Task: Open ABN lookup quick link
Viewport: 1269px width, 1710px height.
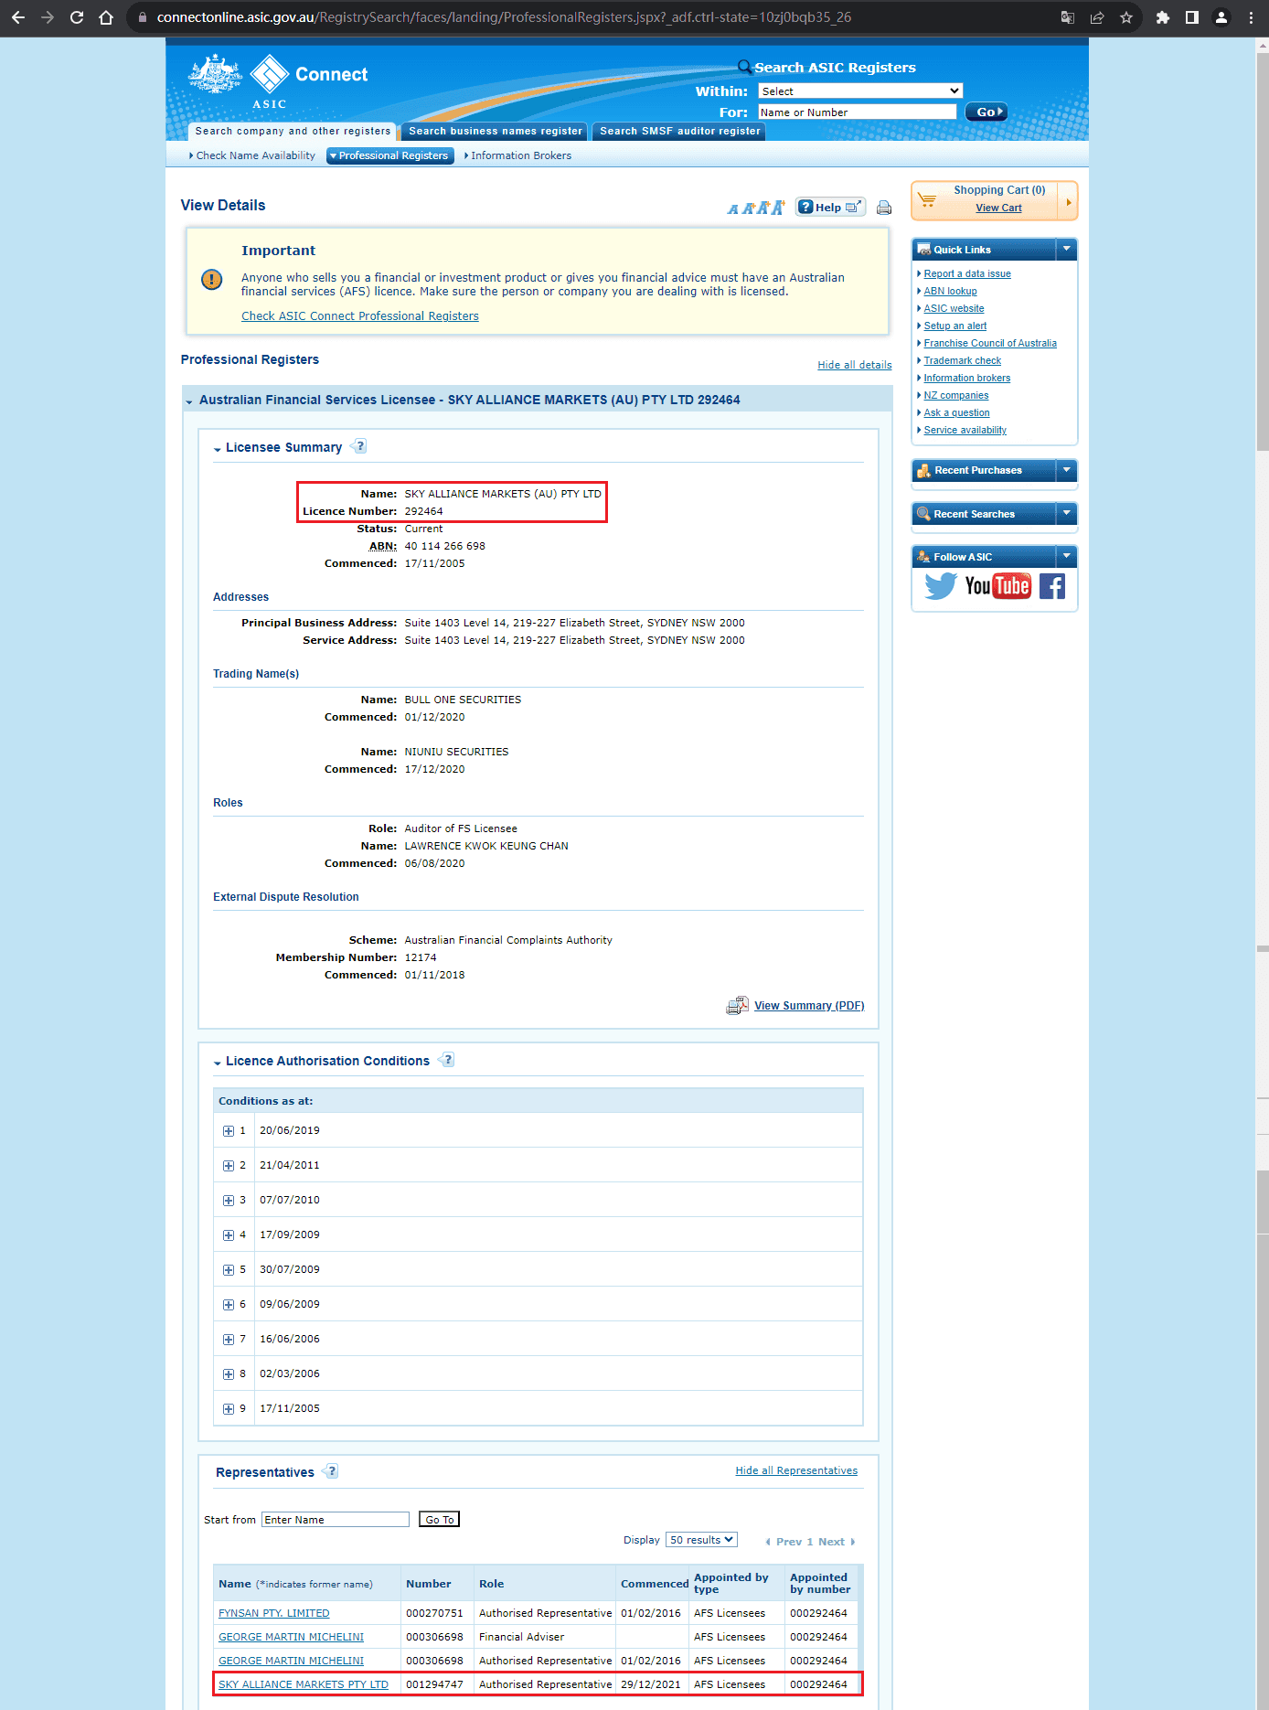Action: [x=950, y=291]
